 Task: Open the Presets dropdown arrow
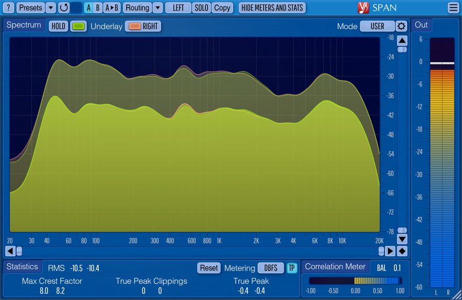pyautogui.click(x=50, y=8)
